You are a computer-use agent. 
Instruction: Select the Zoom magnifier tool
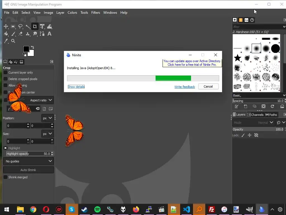point(13,41)
